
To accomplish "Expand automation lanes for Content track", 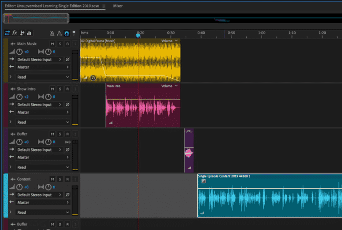I will pos(11,212).
